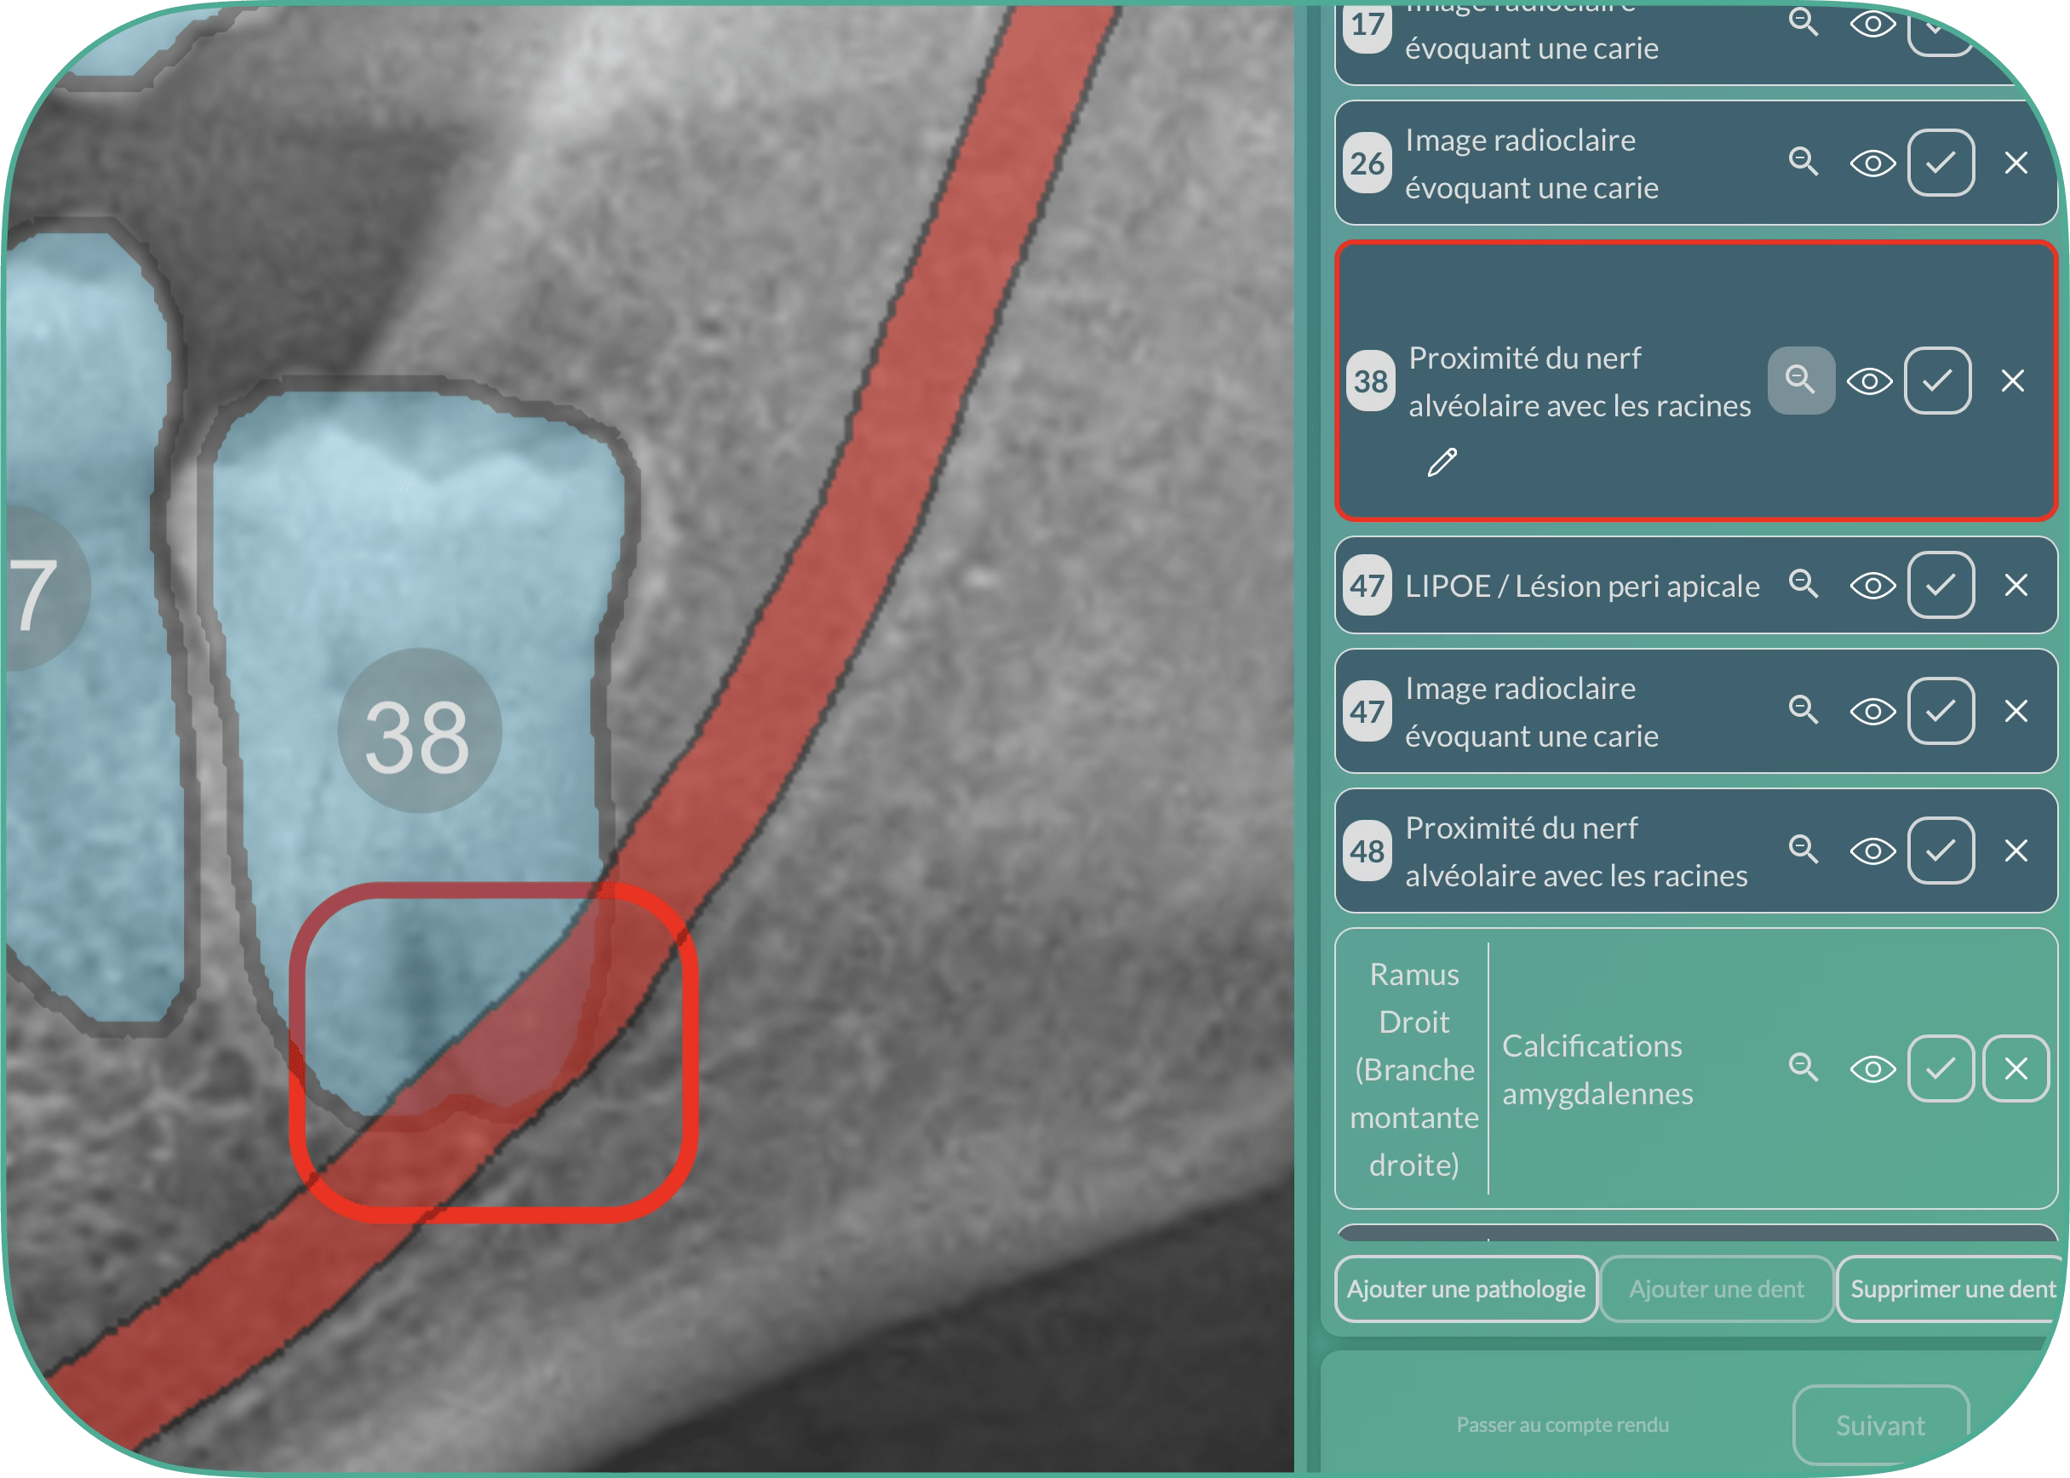Validate tooth 47 carie finding
Screen dimensions: 2070x1478
[x=1940, y=710]
